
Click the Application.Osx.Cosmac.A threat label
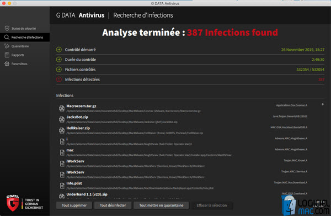click(291, 106)
